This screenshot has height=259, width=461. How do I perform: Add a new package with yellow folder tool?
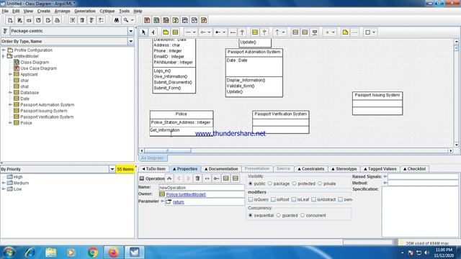[x=166, y=32]
